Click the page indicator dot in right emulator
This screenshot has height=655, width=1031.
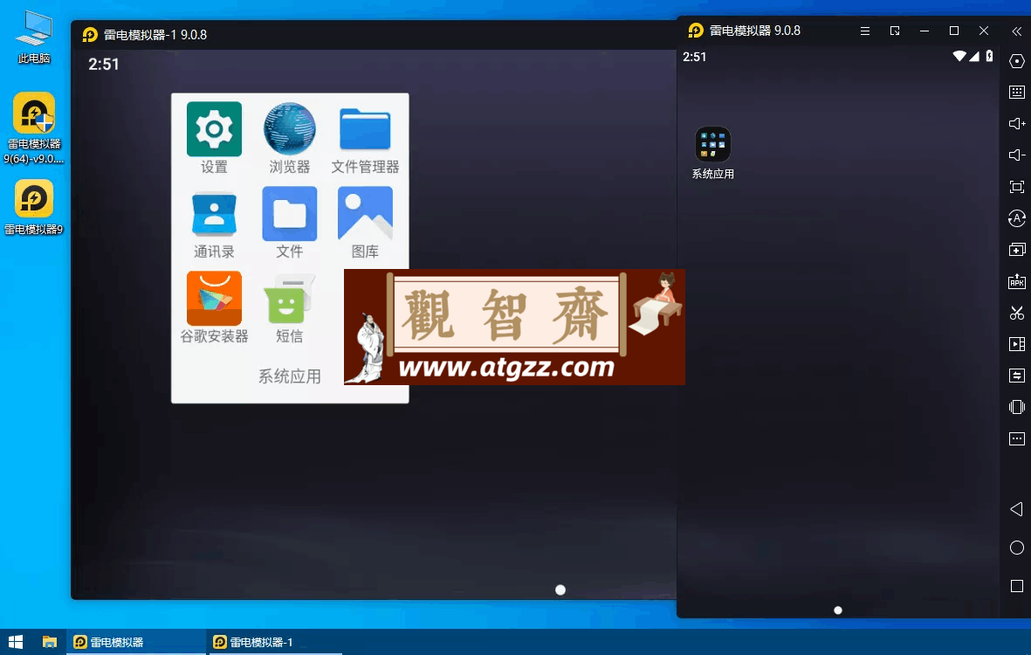coord(838,610)
